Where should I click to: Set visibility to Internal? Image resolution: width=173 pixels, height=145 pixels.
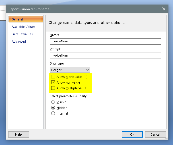coord(53,113)
